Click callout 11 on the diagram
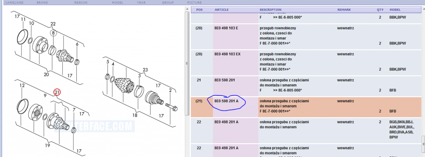This screenshot has height=157, width=425. coord(23,20)
